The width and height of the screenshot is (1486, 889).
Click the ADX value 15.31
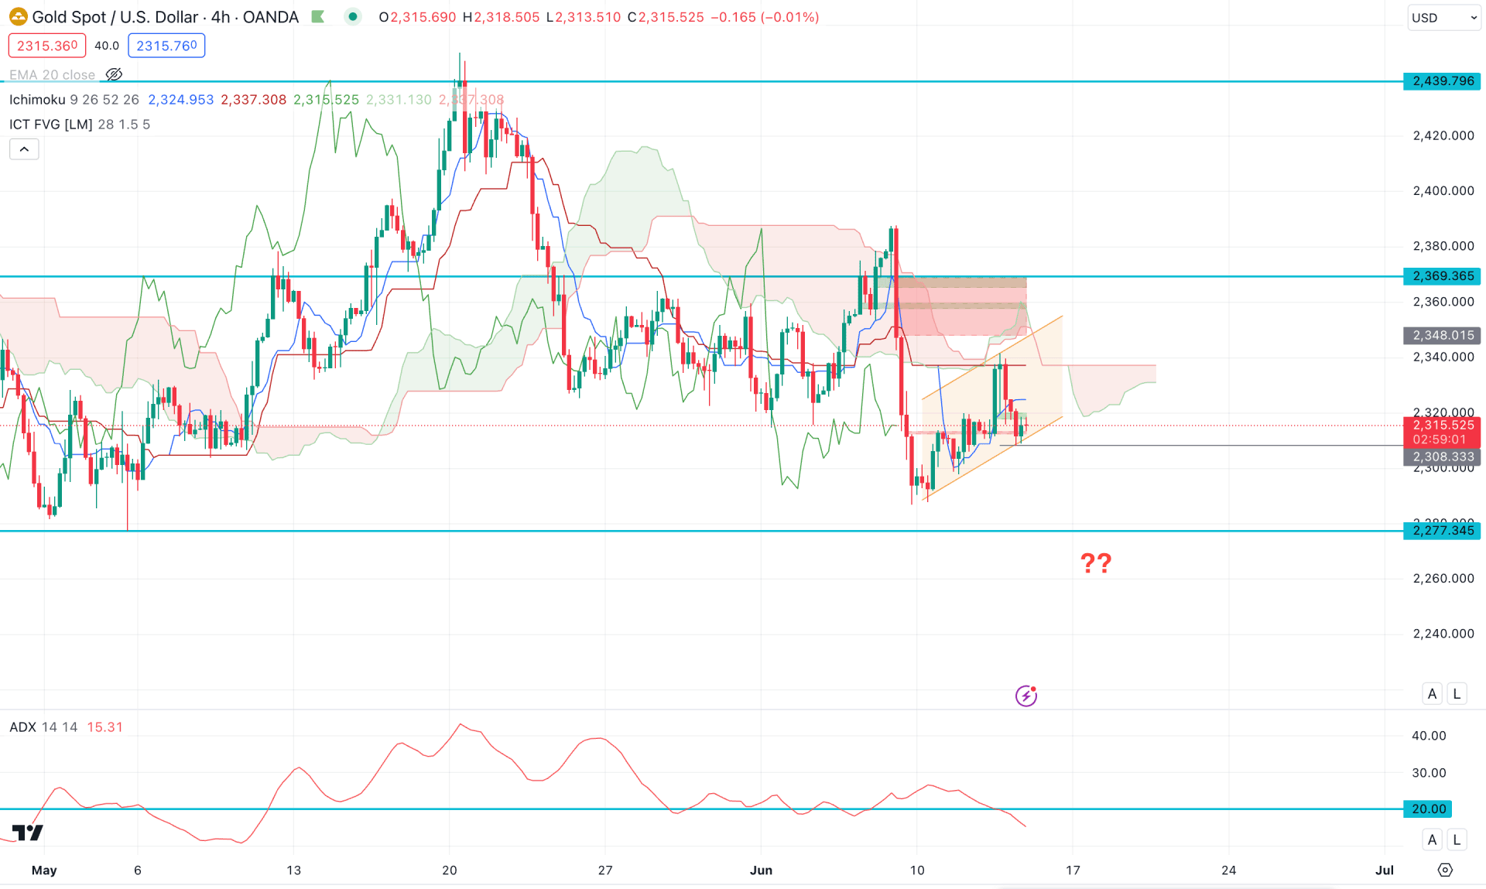pyautogui.click(x=105, y=727)
